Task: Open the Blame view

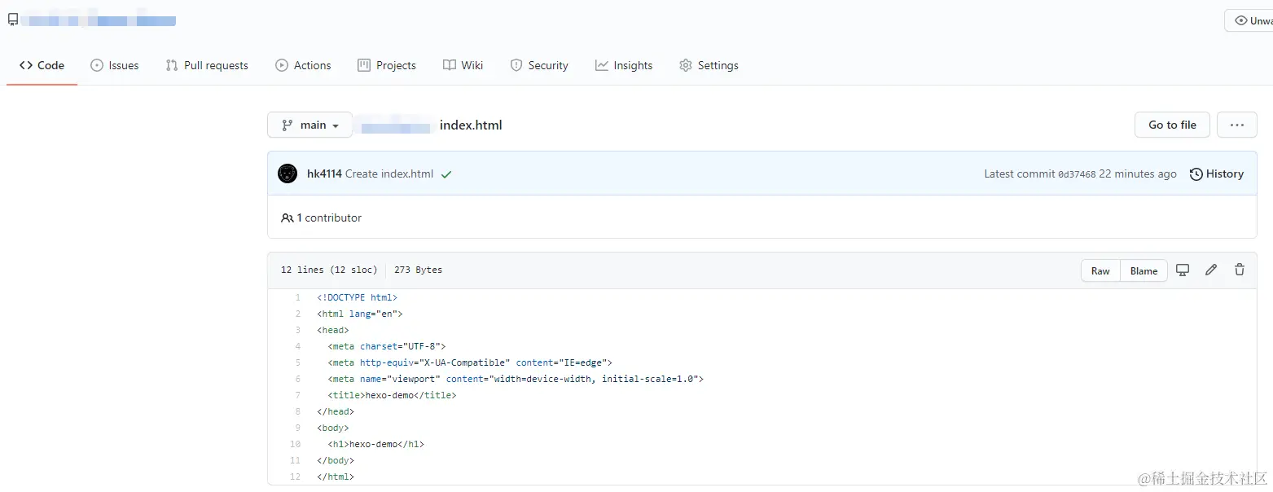Action: click(x=1144, y=271)
